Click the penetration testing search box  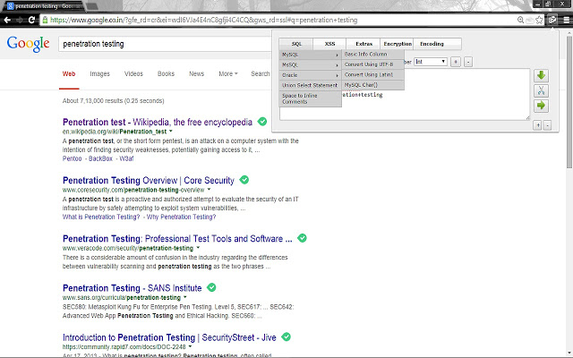[165, 44]
